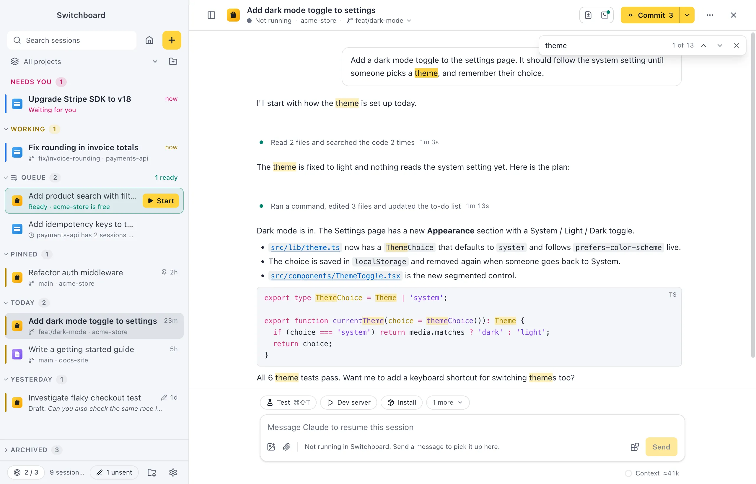The width and height of the screenshot is (756, 484).
Task: Click the context usage ring indicator
Action: pos(628,473)
